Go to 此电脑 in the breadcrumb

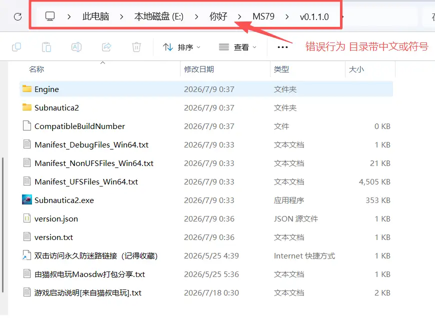(x=95, y=16)
